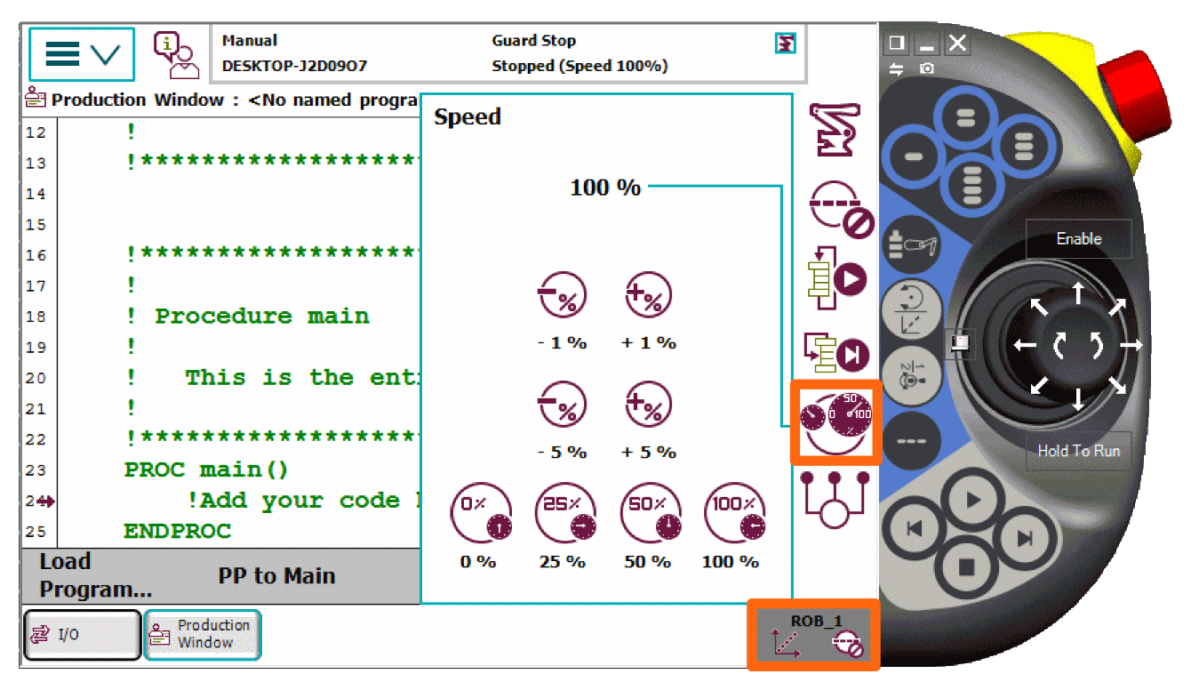
Task: Open the Step Mode quickset icon
Action: tap(835, 353)
